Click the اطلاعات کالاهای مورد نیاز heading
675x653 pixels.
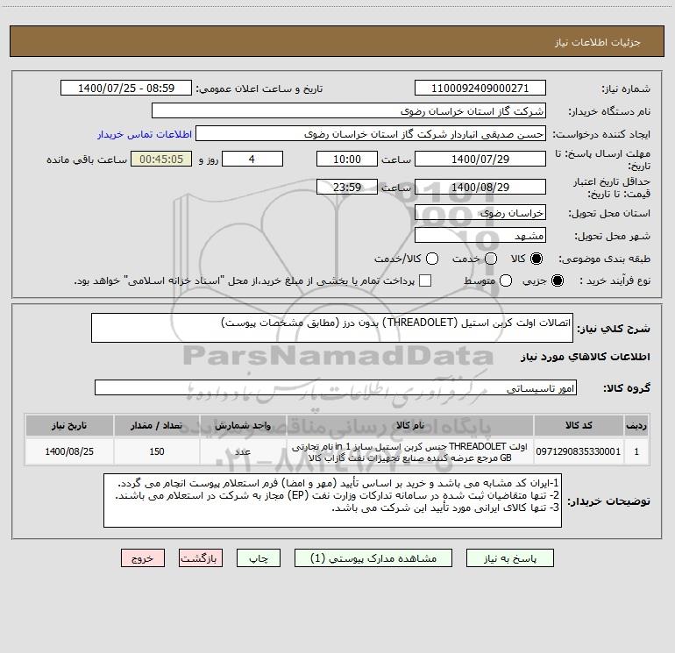coord(585,357)
